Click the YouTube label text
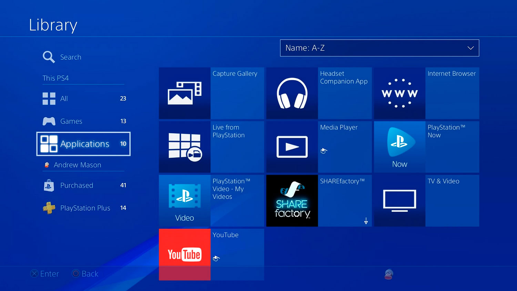517x291 pixels. [225, 235]
